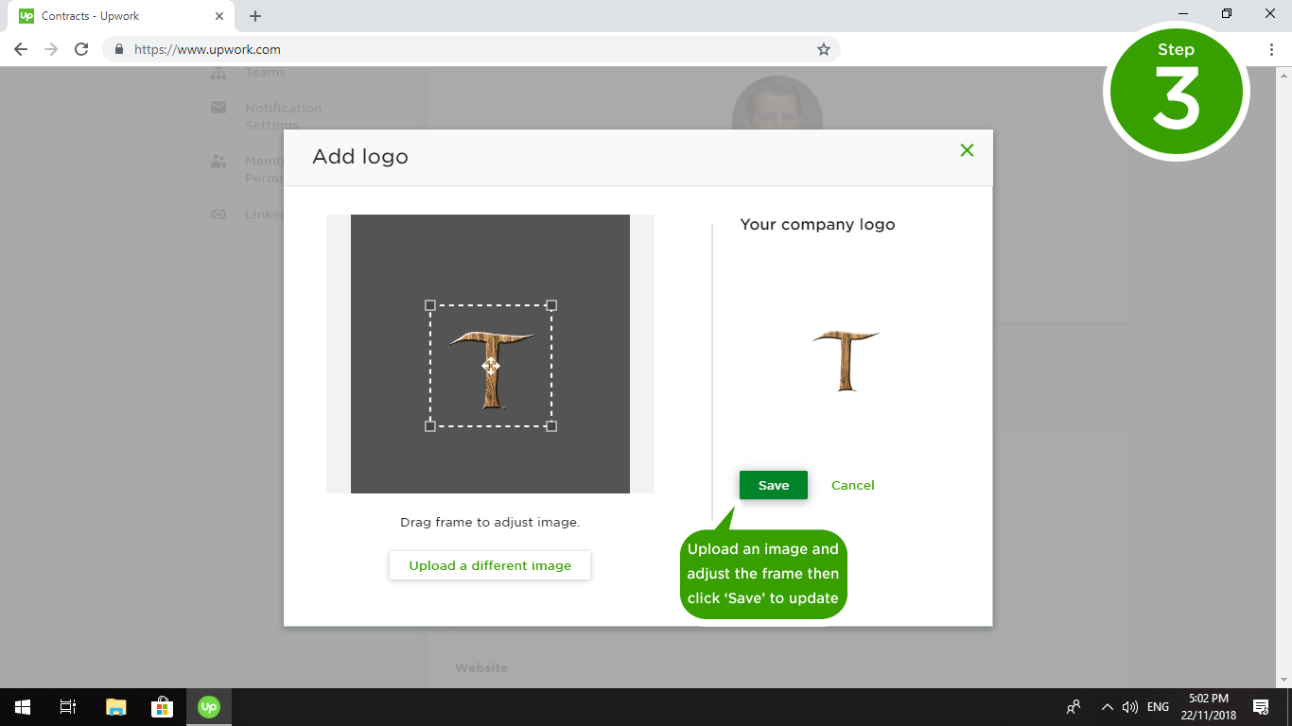Show hidden system tray icons
The width and height of the screenshot is (1292, 726).
pos(1107,706)
